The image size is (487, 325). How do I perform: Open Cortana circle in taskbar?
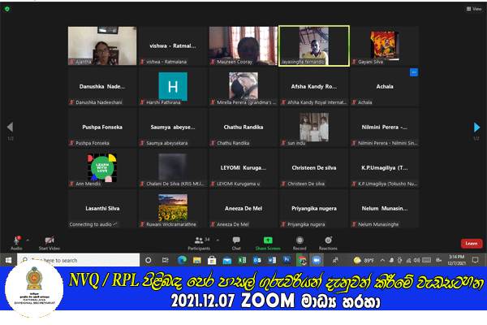pos(149,260)
